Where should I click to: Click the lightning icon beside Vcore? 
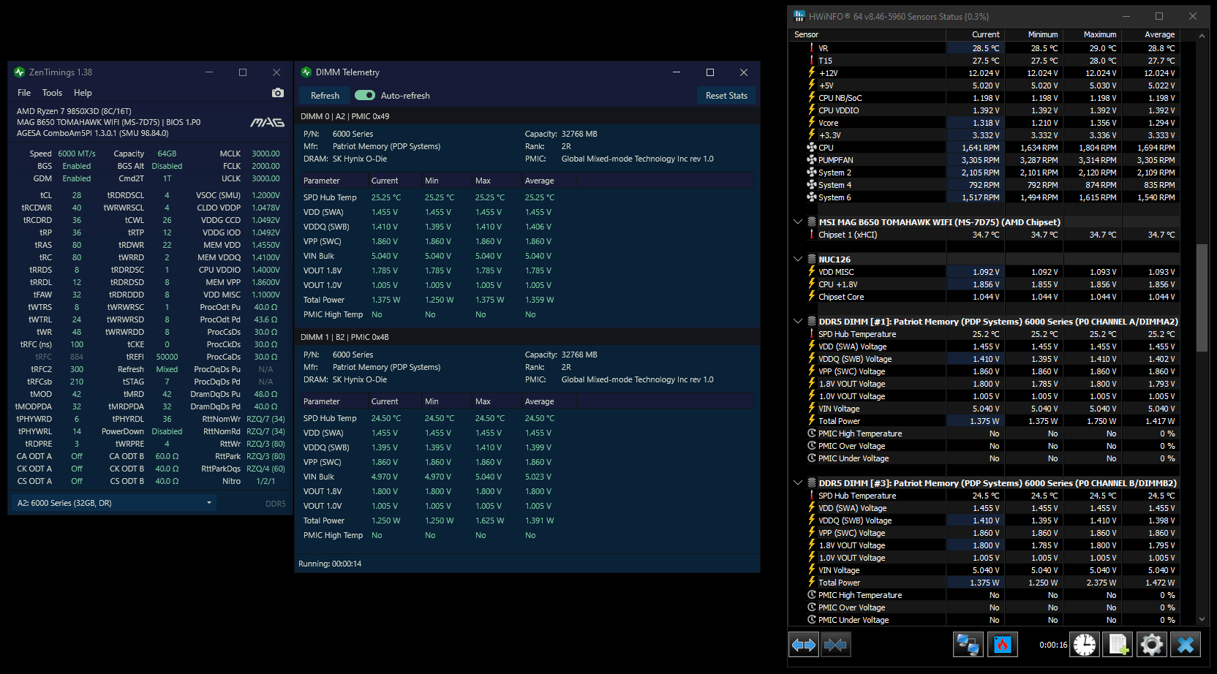[812, 123]
